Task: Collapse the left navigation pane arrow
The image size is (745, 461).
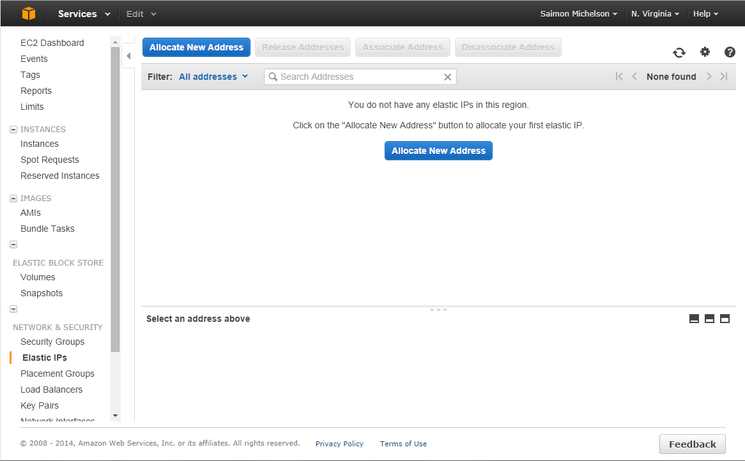Action: (128, 56)
